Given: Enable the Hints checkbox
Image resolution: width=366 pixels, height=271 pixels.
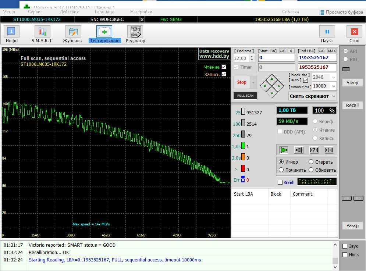Looking at the screenshot, I should (x=345, y=255).
